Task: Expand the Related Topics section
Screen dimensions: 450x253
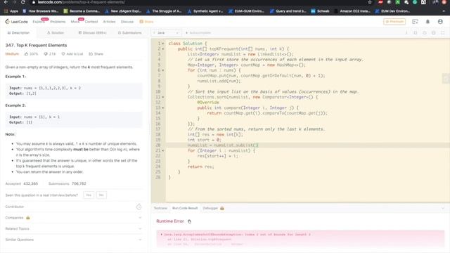Action: click(73, 228)
